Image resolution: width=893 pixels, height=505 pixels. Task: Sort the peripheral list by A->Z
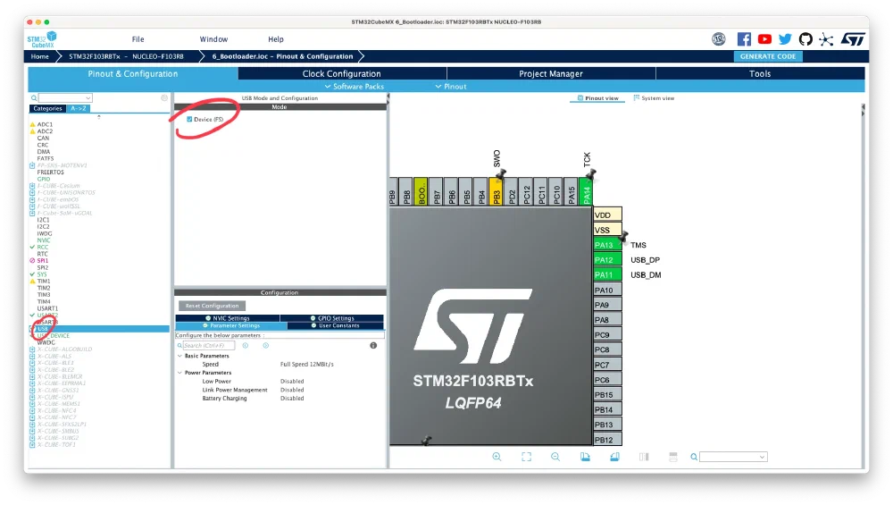pos(79,108)
